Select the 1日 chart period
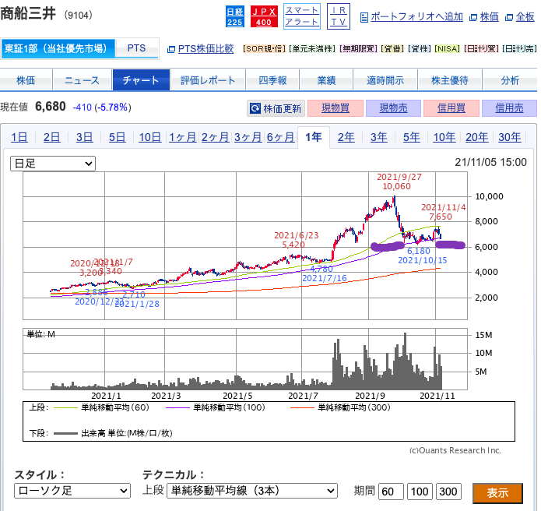This screenshot has width=541, height=511. click(19, 137)
